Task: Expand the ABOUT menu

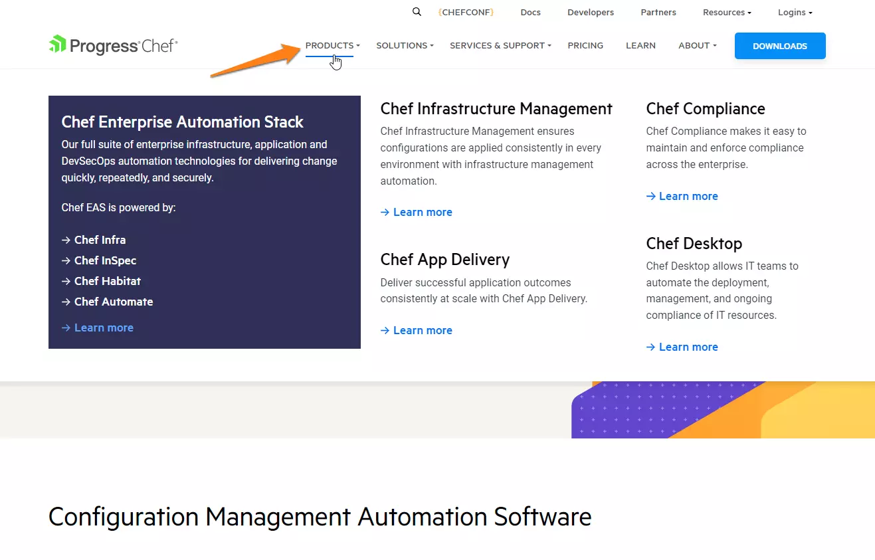Action: click(x=698, y=45)
